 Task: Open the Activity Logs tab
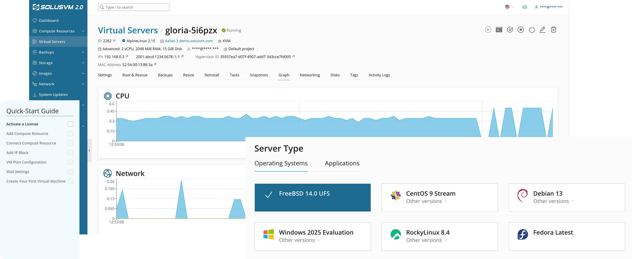tap(379, 75)
